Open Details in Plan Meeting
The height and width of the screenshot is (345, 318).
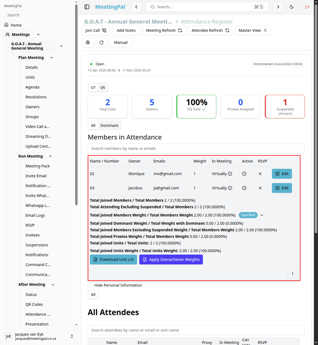tap(32, 67)
